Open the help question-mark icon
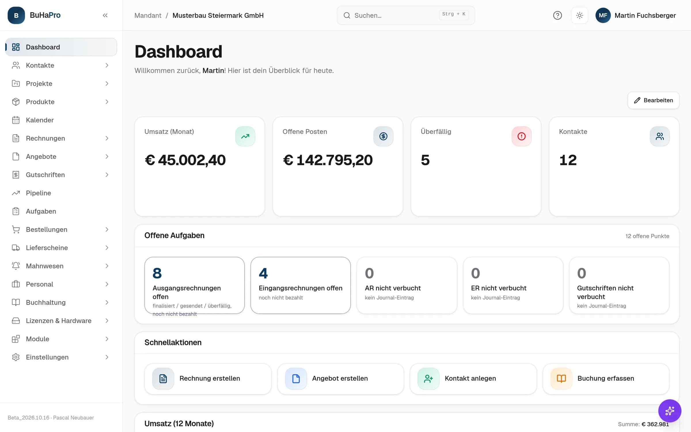 click(557, 15)
